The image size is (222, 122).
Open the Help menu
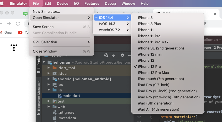[145, 3]
